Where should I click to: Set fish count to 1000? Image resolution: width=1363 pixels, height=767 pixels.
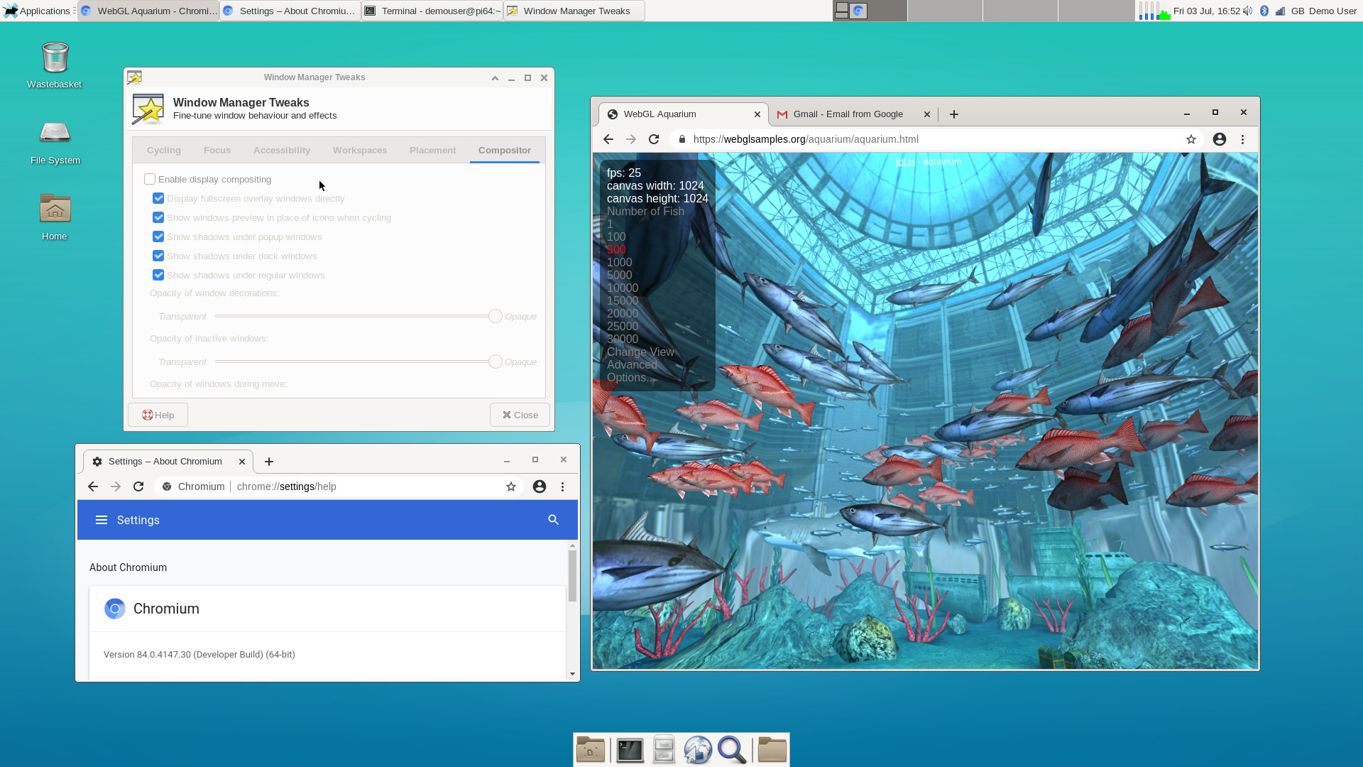tap(619, 262)
